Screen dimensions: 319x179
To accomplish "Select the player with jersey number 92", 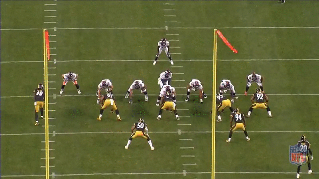I will point(259,103).
